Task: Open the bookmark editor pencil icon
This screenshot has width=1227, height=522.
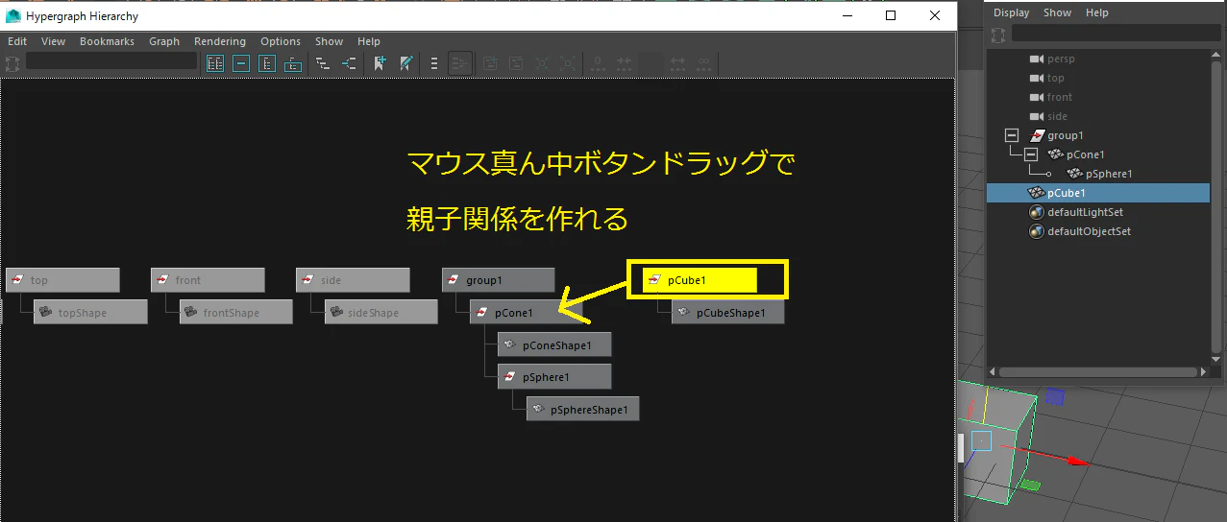Action: tap(406, 63)
